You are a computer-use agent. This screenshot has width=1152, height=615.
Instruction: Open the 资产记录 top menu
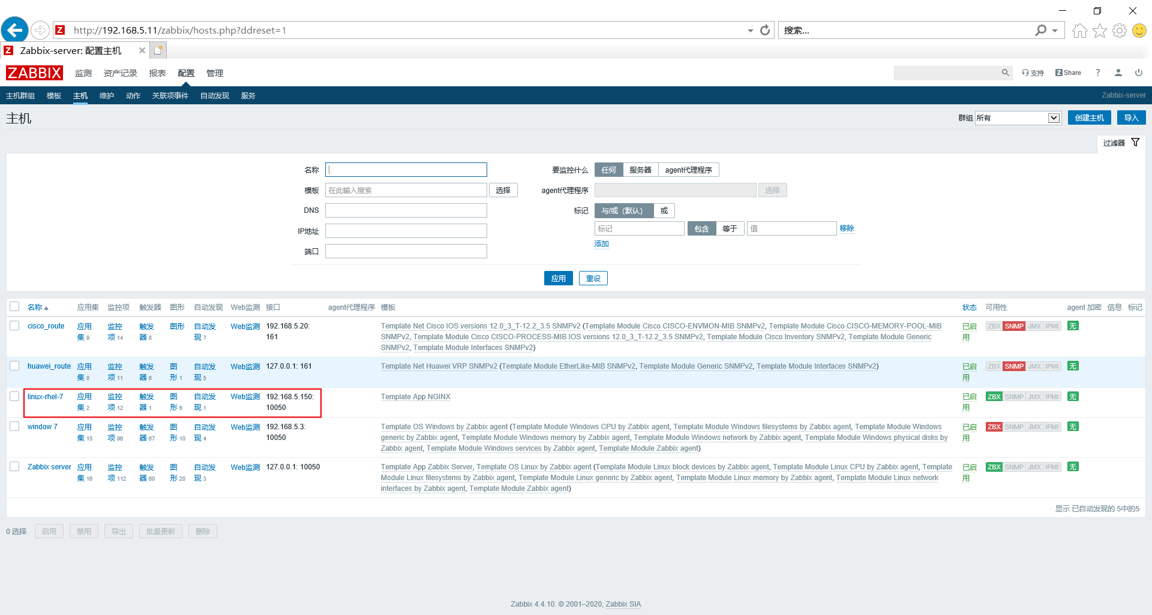pyautogui.click(x=120, y=73)
